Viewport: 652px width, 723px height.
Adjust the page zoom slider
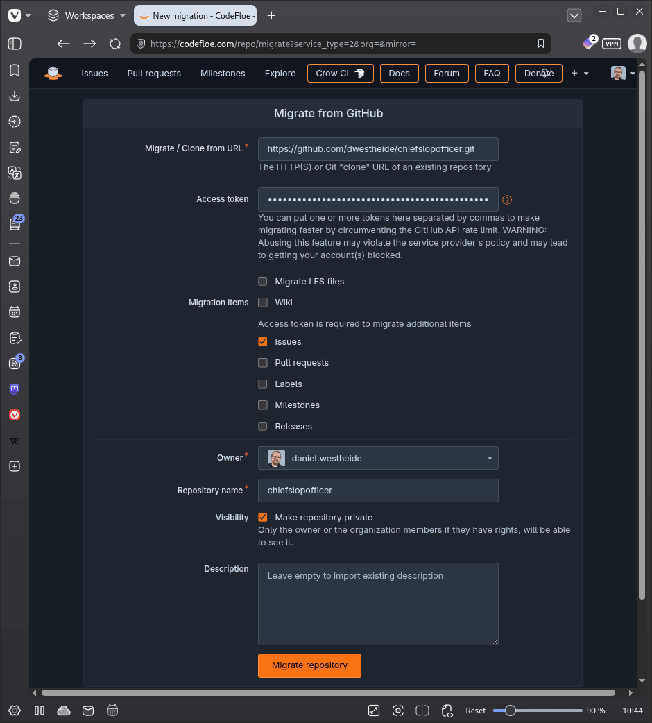[x=538, y=711]
